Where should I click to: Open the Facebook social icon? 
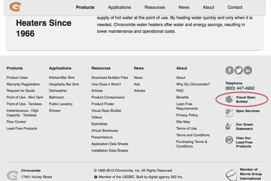click(x=229, y=70)
